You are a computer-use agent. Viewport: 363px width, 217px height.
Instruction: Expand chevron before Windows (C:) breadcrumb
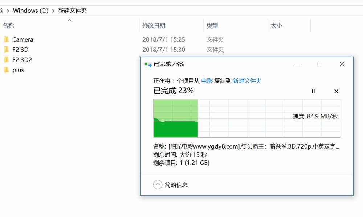point(8,11)
